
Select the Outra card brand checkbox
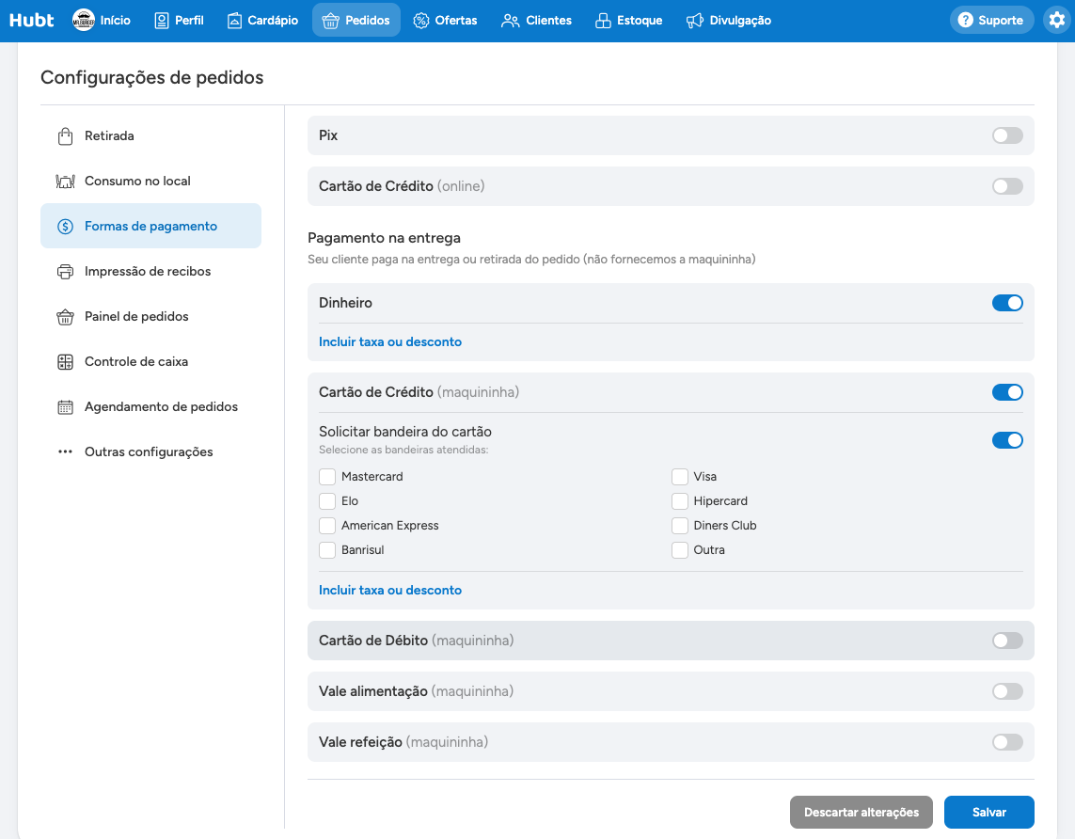pos(680,549)
